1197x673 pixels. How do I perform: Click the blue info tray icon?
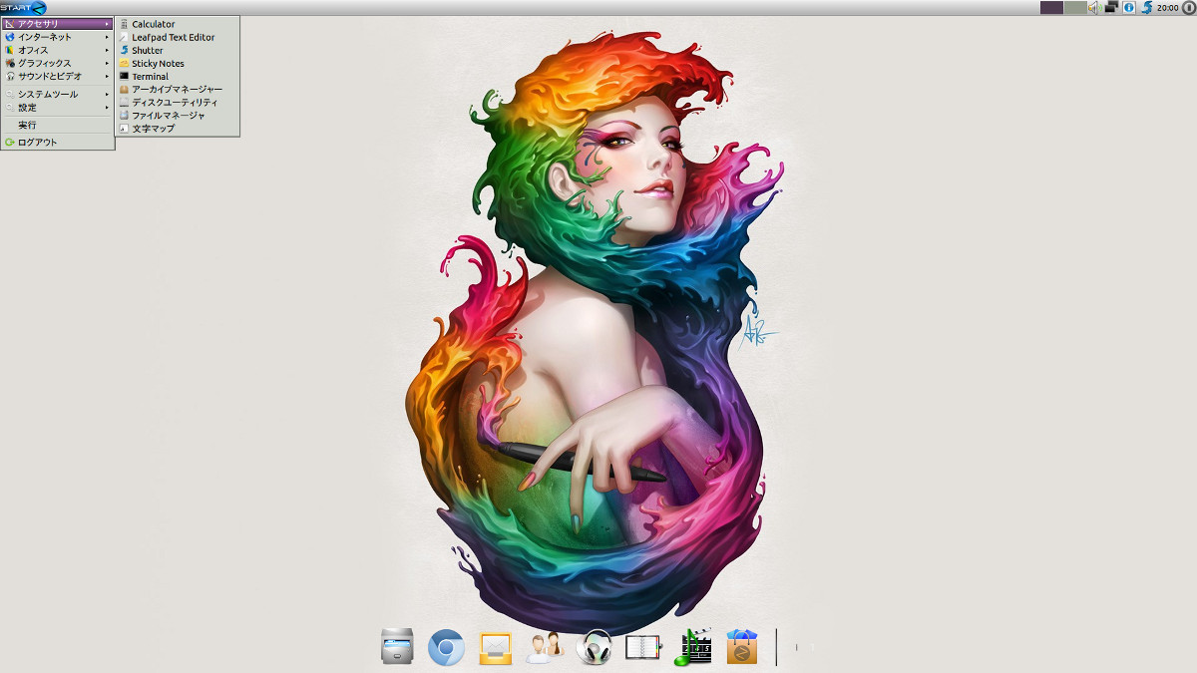(1129, 7)
